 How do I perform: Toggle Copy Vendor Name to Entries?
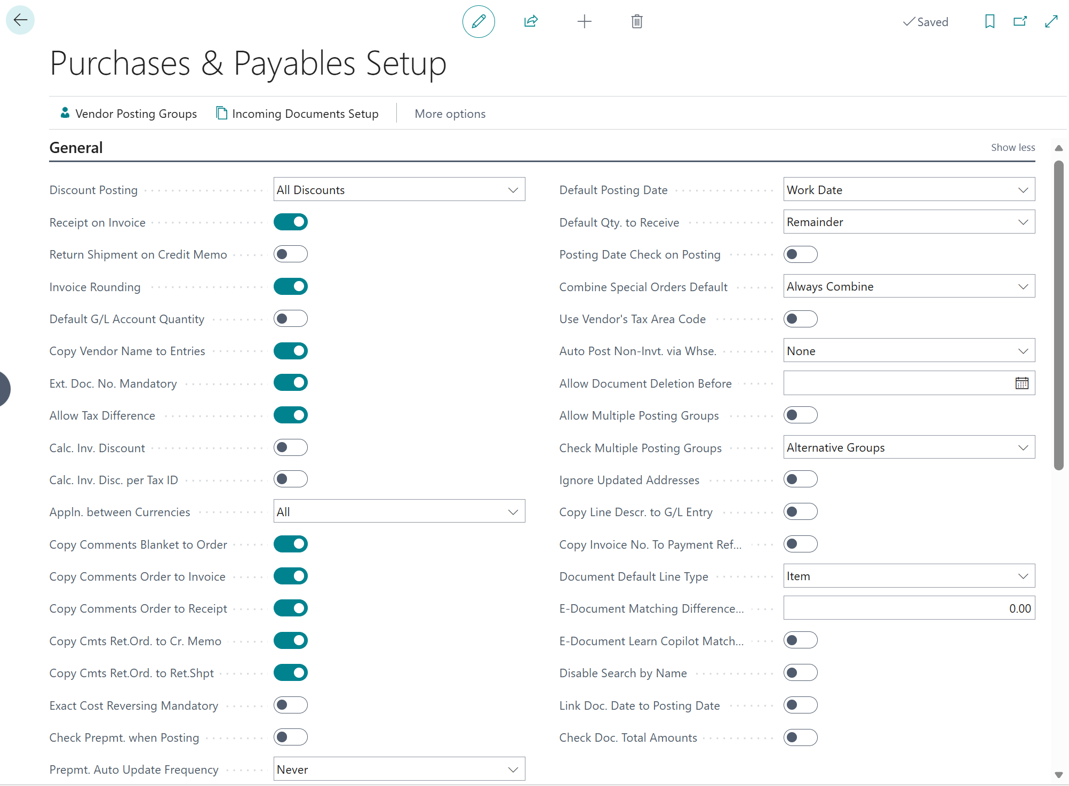pyautogui.click(x=291, y=351)
